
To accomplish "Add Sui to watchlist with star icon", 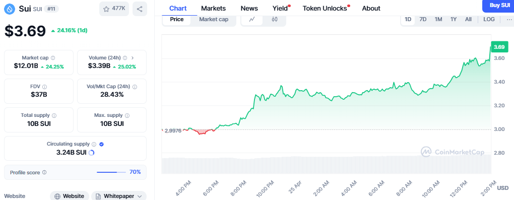I will [x=114, y=9].
